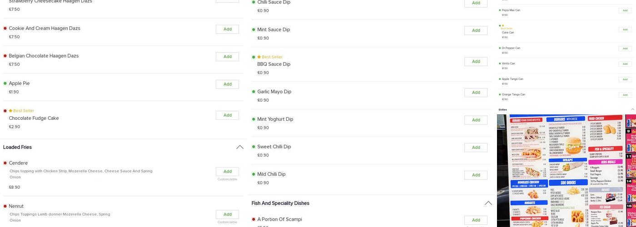Click the green dot beside Apple Pie
This screenshot has width=636, height=227.
pos(5,84)
